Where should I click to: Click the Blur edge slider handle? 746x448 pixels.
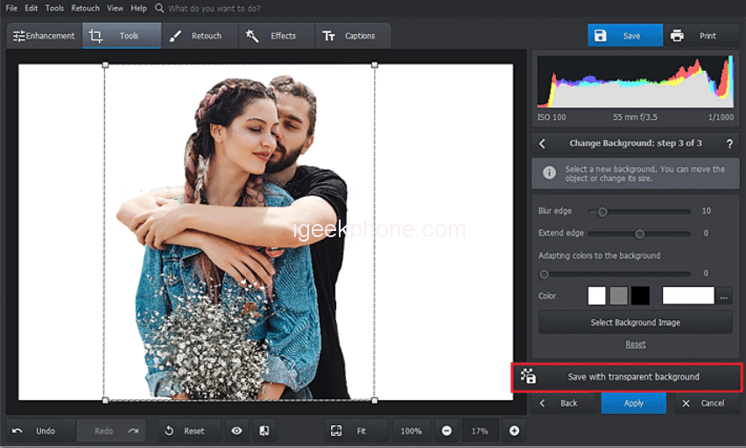click(x=602, y=211)
